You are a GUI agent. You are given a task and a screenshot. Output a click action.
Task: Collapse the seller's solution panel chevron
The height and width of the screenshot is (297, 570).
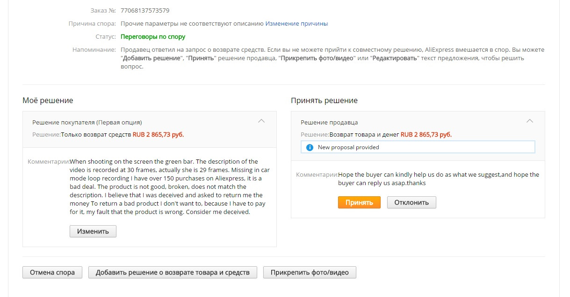(x=530, y=121)
